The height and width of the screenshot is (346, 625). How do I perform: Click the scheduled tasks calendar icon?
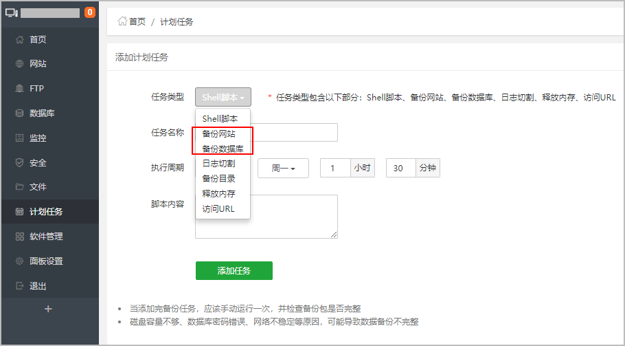tap(19, 211)
